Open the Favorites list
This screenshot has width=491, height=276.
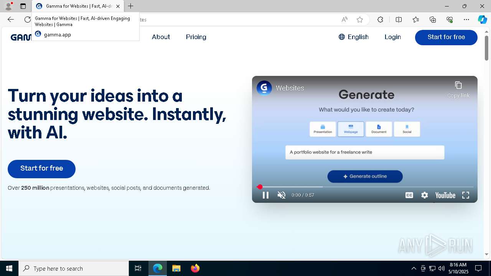[x=416, y=20]
